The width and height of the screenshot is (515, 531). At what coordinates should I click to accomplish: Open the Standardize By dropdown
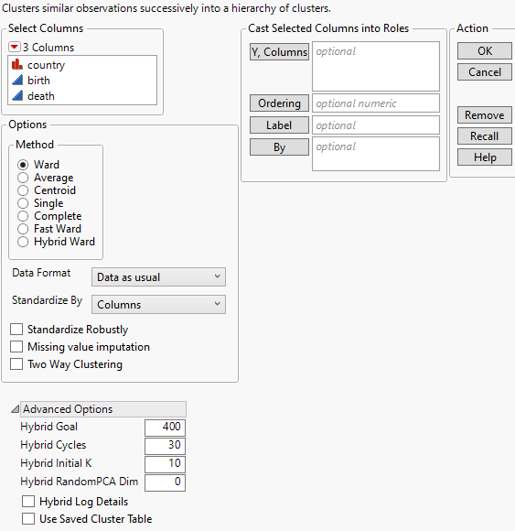[x=158, y=305]
